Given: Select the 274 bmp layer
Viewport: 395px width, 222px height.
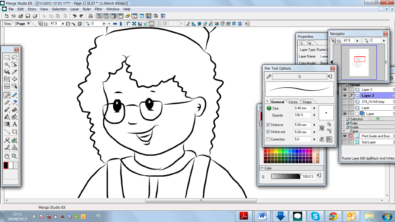Looking at the screenshot, I should [x=372, y=102].
